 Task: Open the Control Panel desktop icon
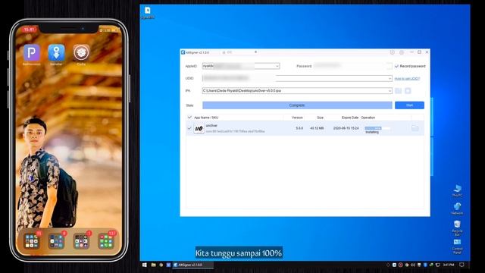pos(457,246)
